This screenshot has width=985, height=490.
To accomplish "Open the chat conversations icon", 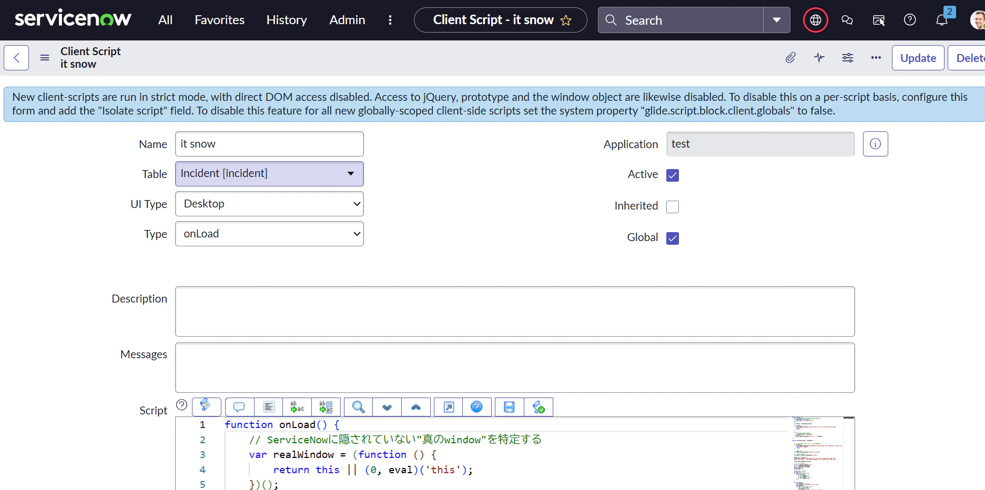I will (x=847, y=20).
